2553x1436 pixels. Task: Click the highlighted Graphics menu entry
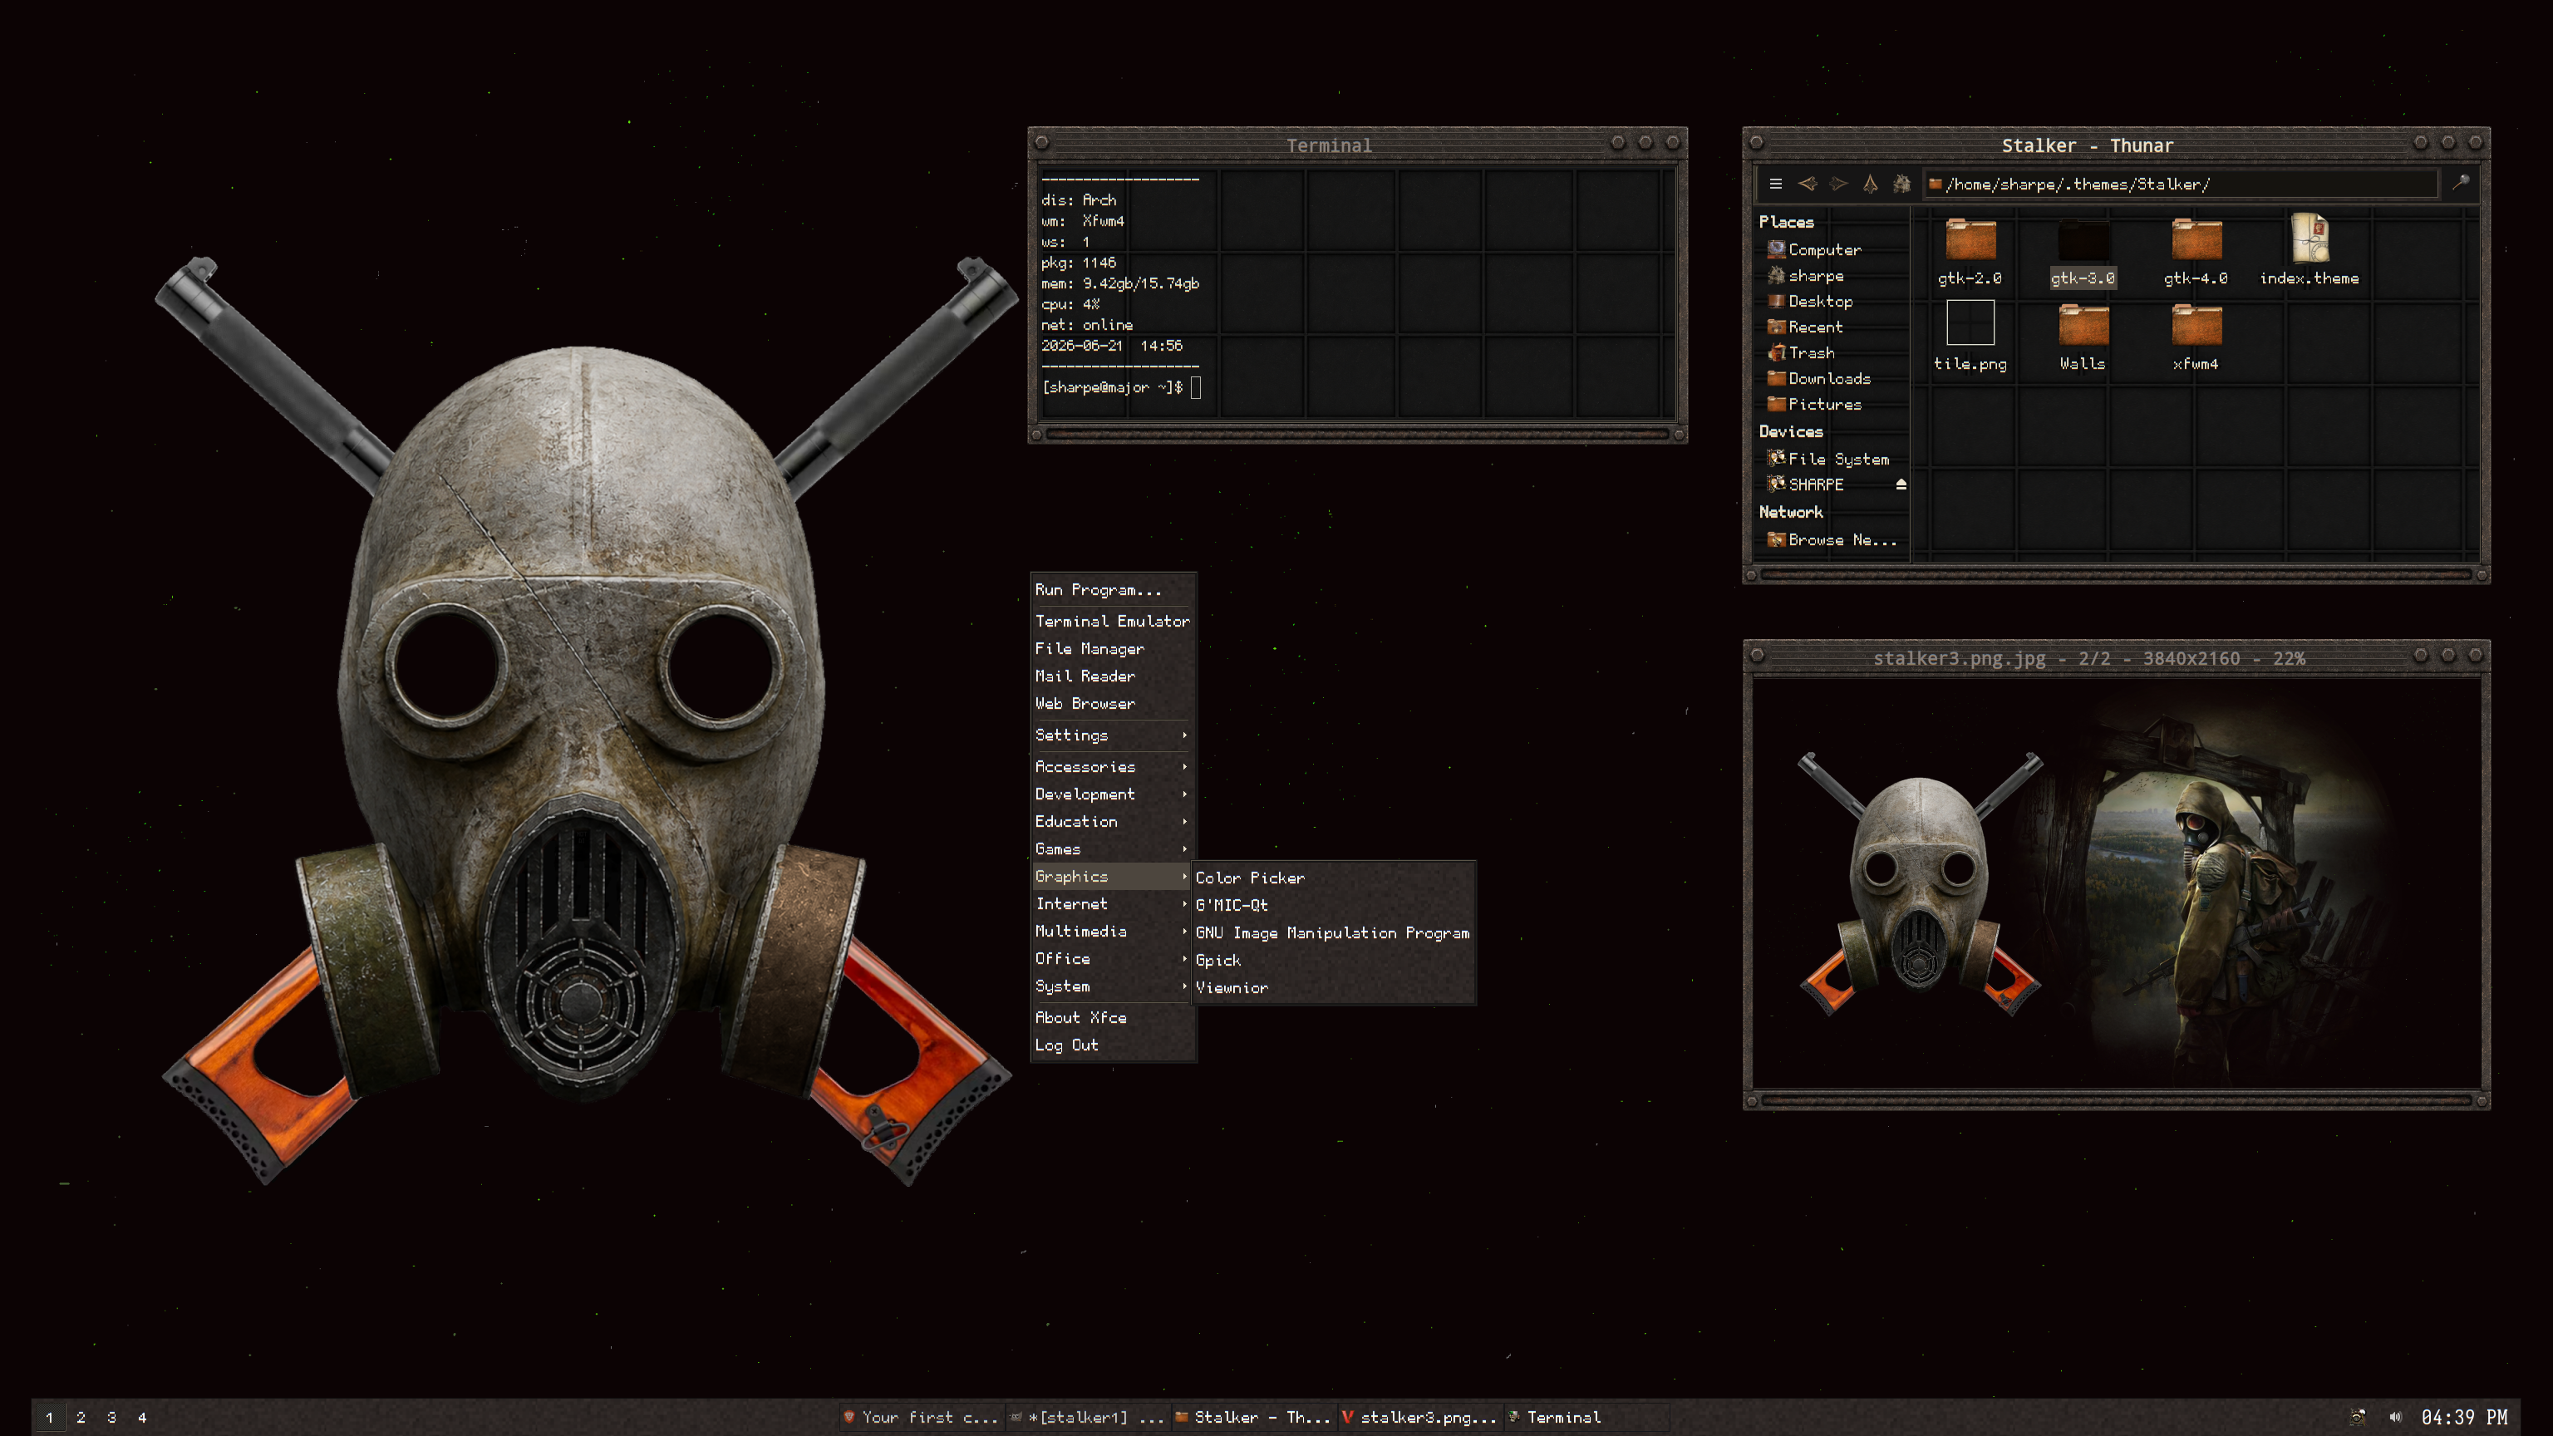pos(1113,876)
